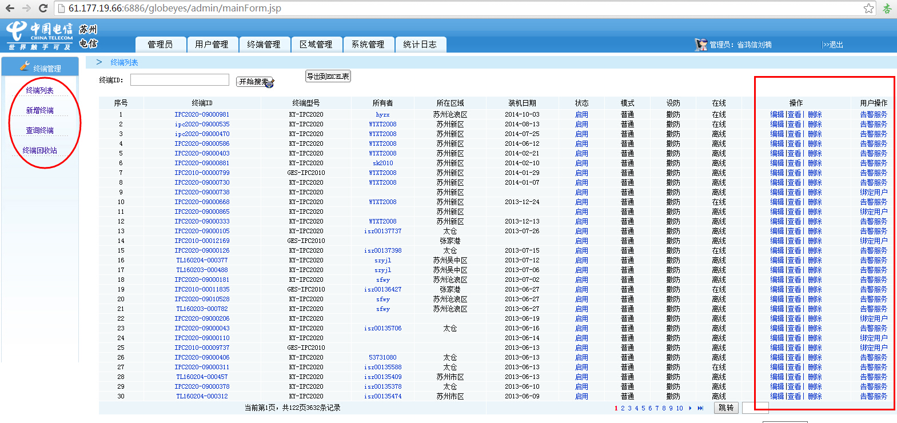Click the wrench icon in 终端管理 sidebar header
This screenshot has width=897, height=423.
[x=25, y=66]
